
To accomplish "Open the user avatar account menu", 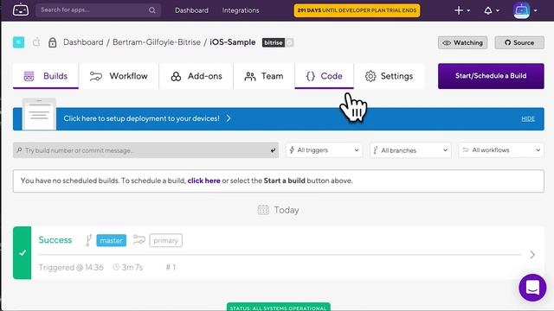I will tap(525, 10).
